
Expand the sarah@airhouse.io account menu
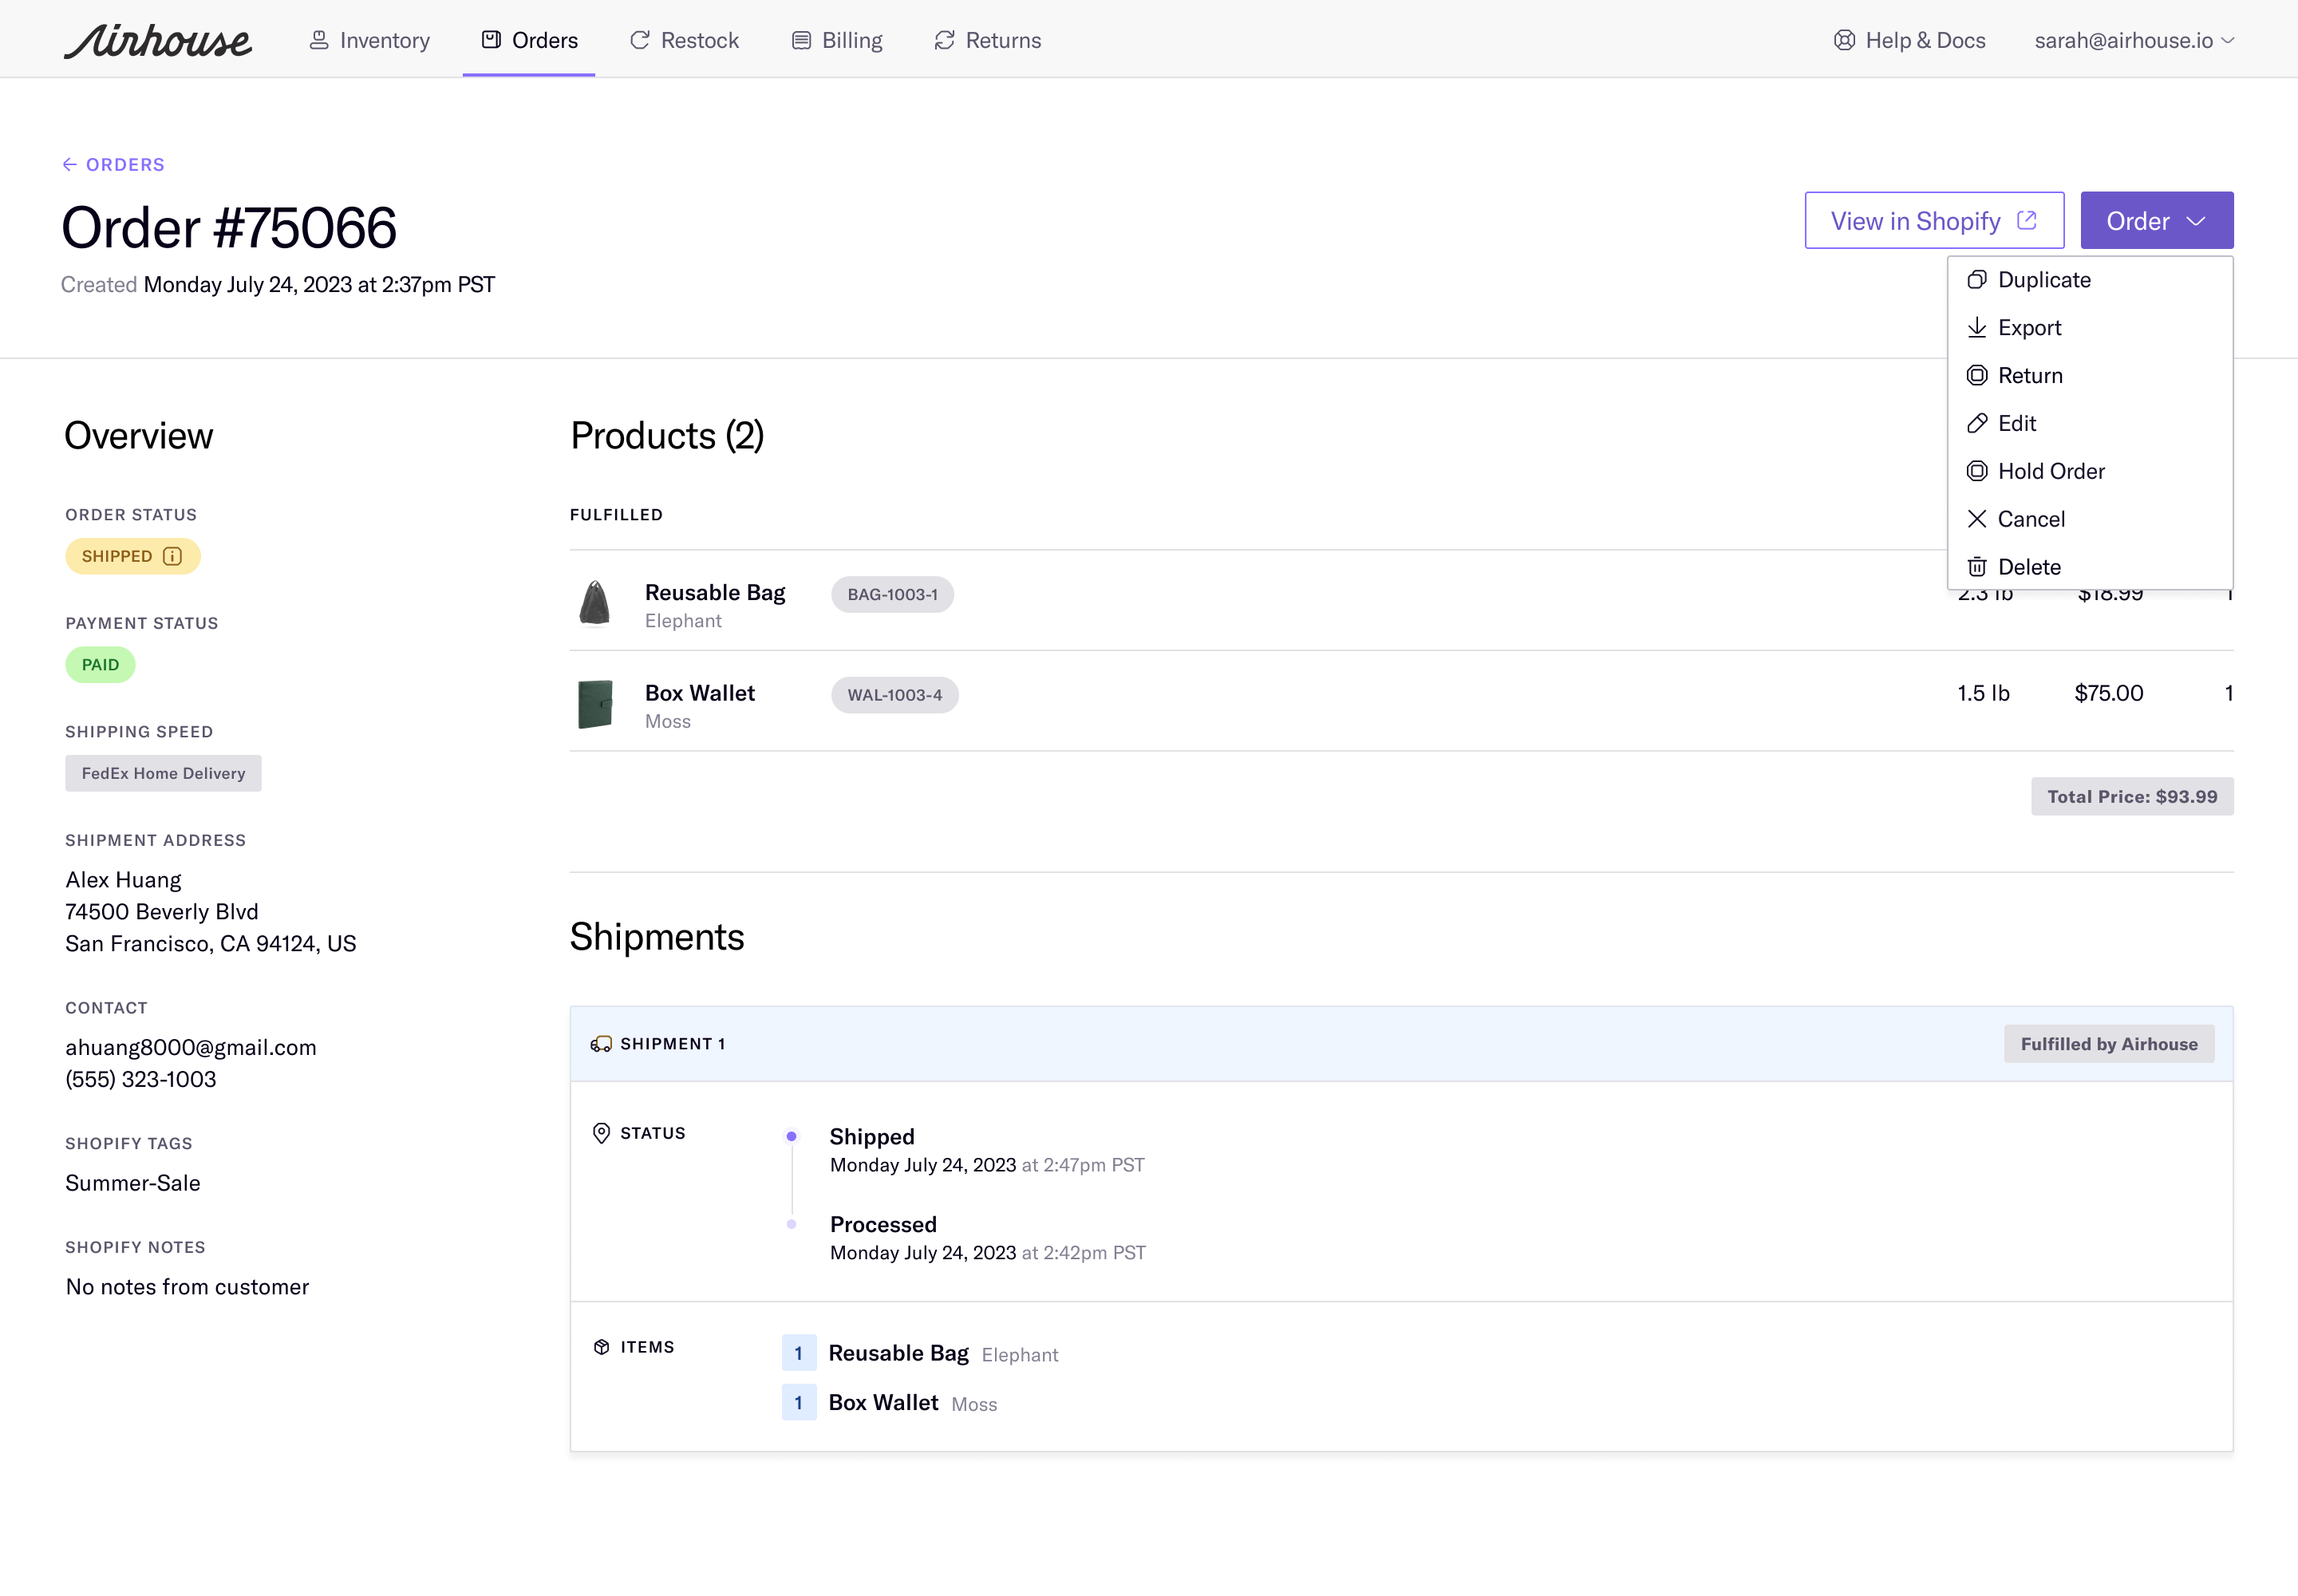[x=2134, y=40]
